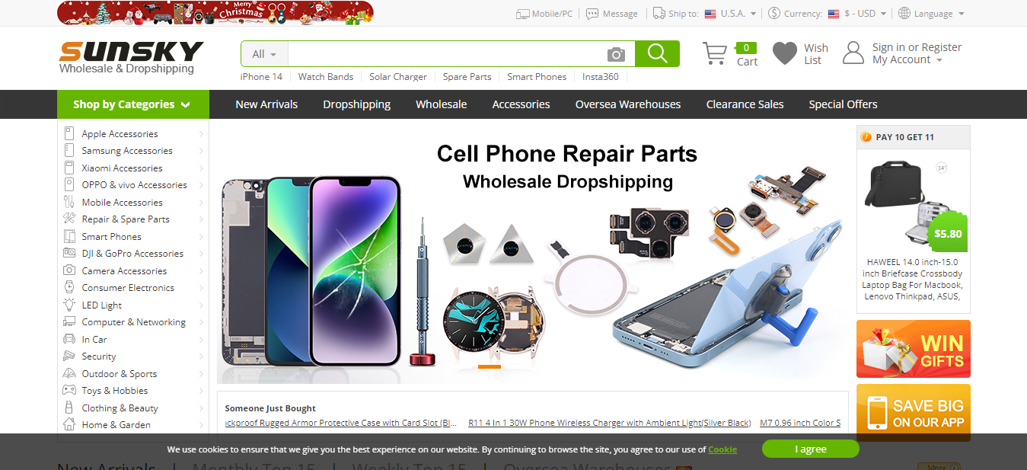The width and height of the screenshot is (1027, 470).
Task: Click the green magnifier search button
Action: [657, 53]
